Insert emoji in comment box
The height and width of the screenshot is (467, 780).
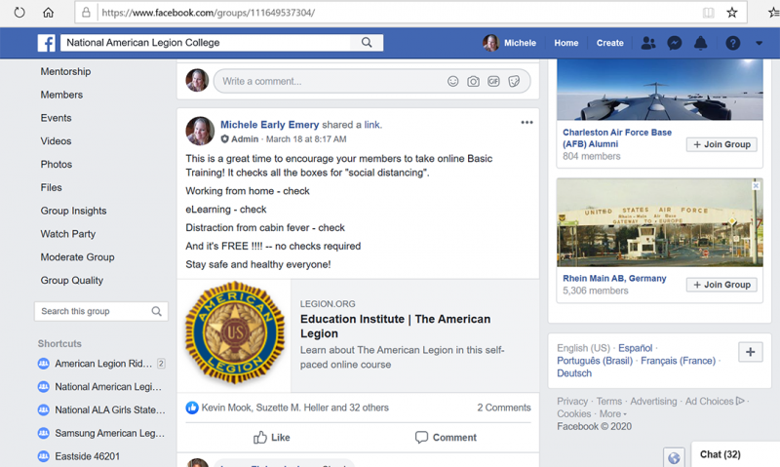pyautogui.click(x=452, y=81)
